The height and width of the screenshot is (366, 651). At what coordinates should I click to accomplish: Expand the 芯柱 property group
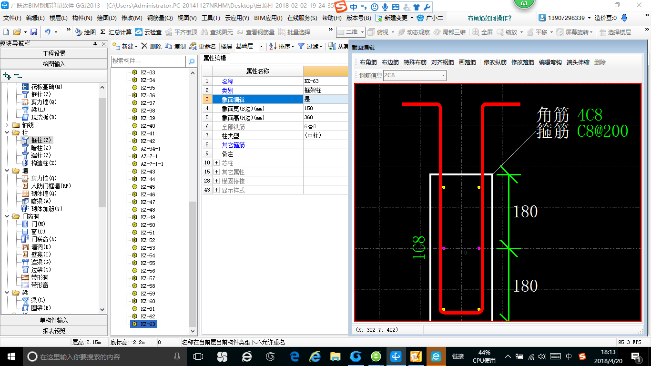tap(217, 163)
